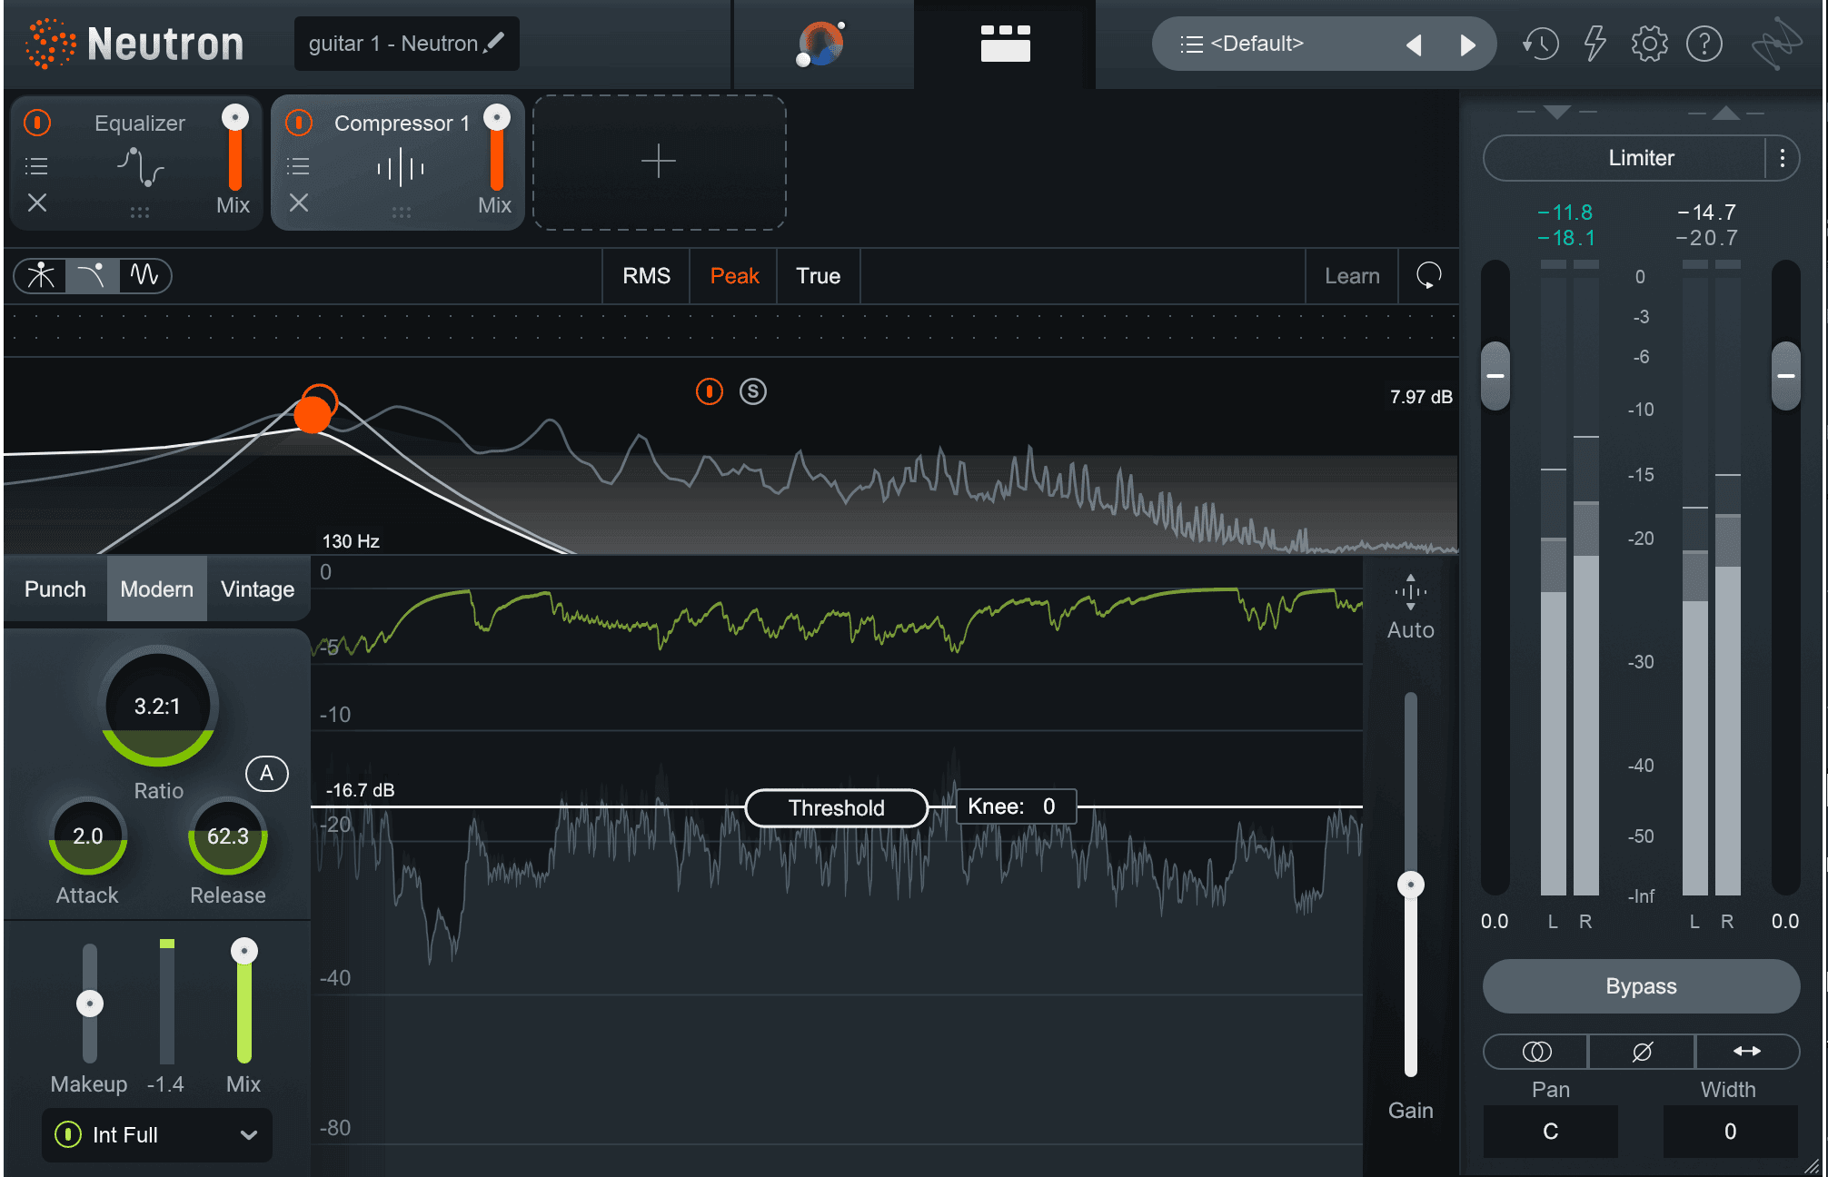Go to the previous preset arrow

[1414, 45]
